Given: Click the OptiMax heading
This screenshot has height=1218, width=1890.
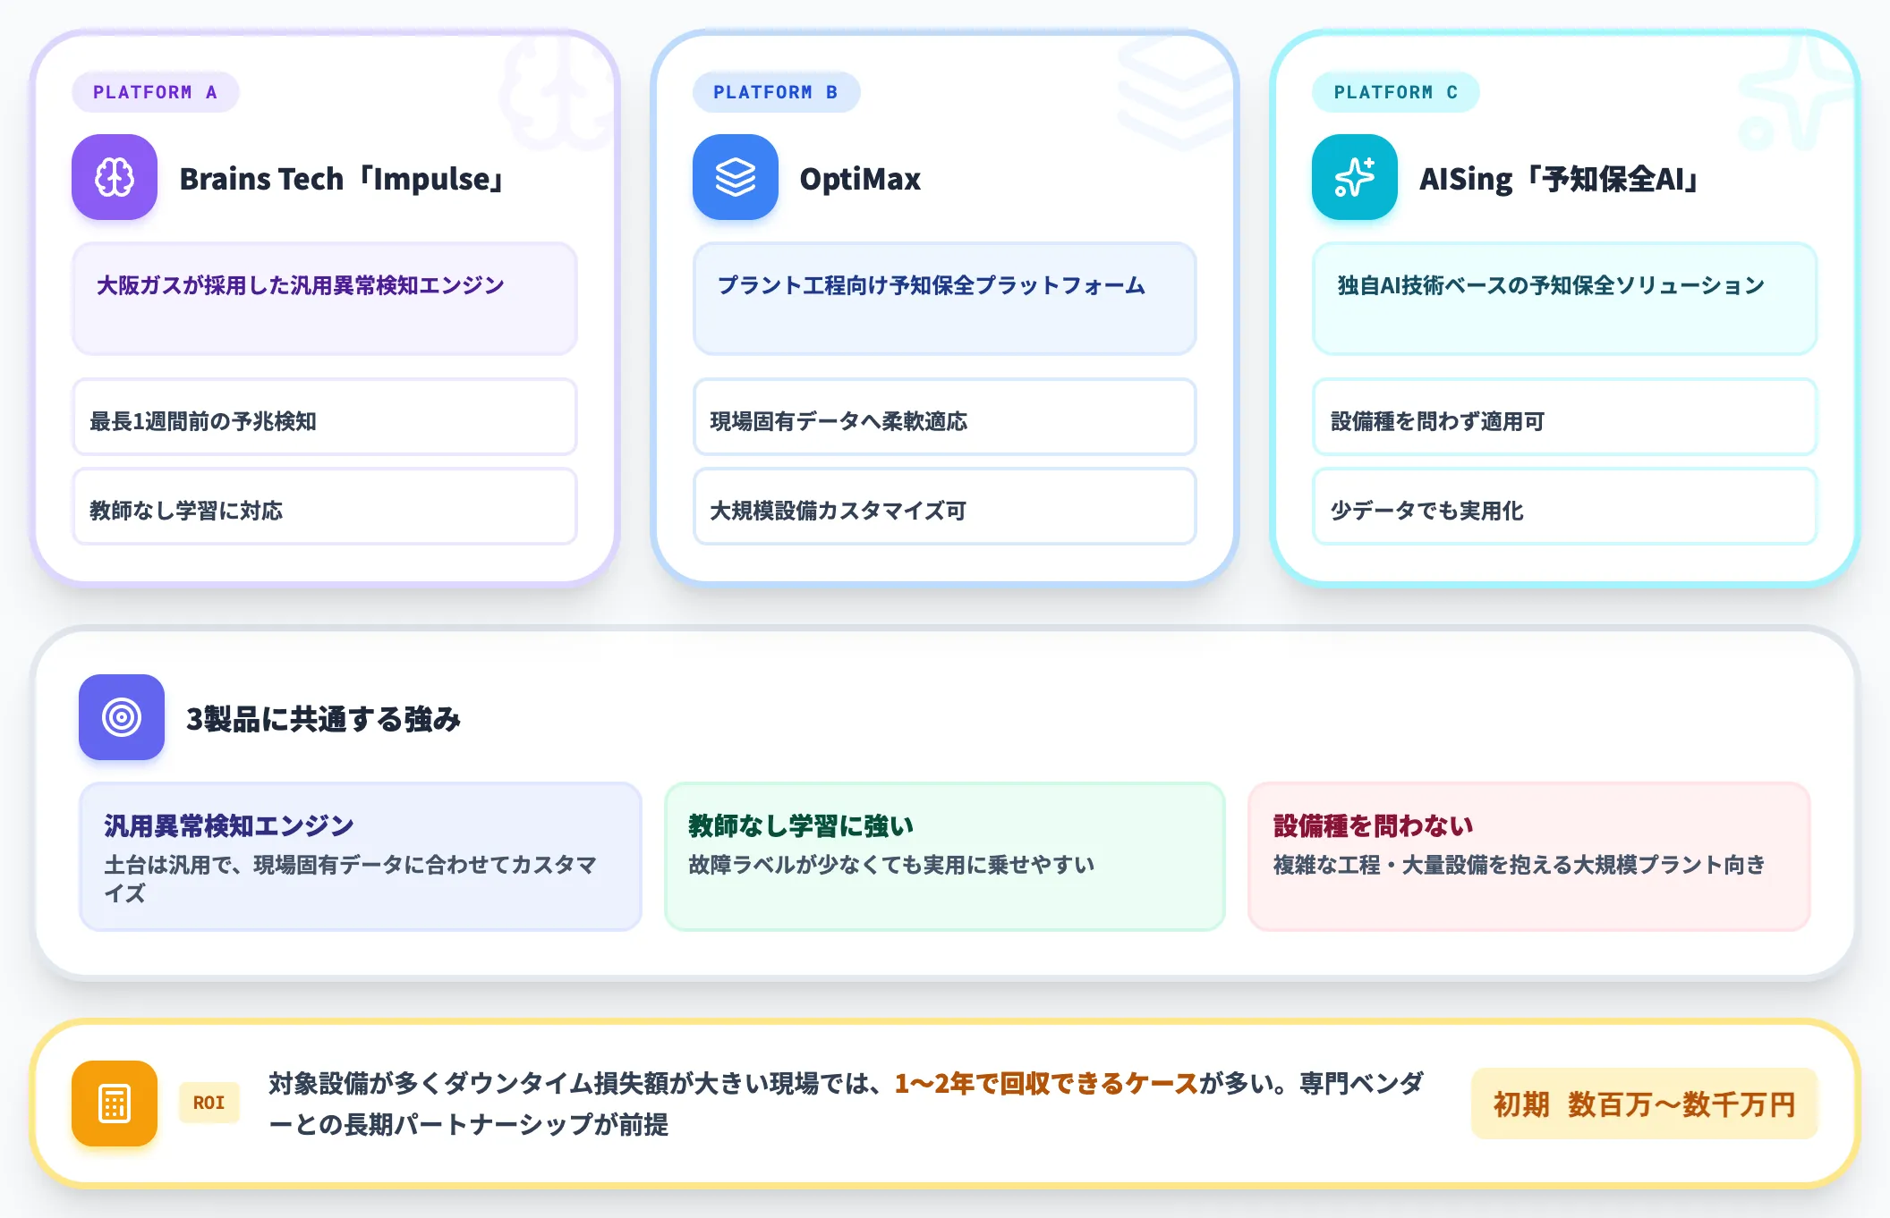Looking at the screenshot, I should [860, 179].
